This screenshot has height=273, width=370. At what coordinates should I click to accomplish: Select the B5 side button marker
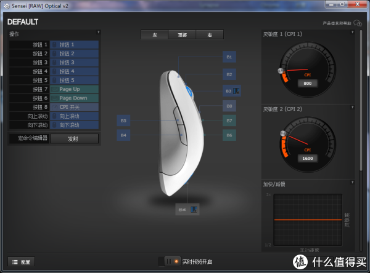pos(123,121)
